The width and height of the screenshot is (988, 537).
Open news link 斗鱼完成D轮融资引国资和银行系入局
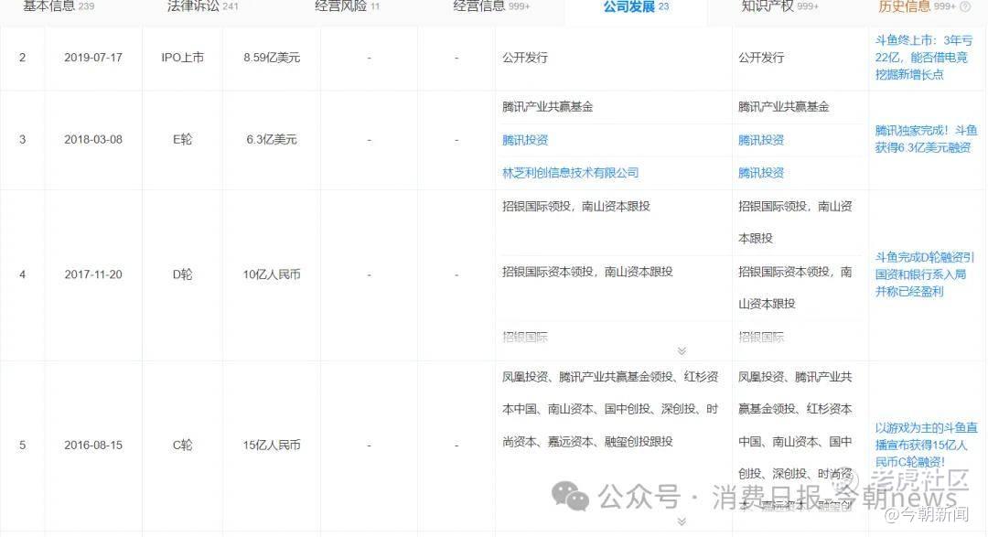[x=924, y=274]
